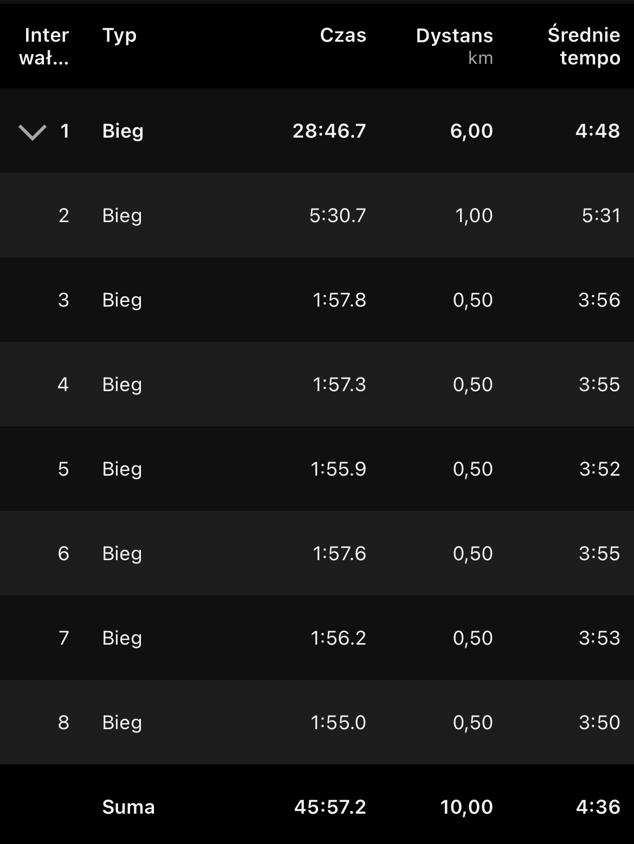Select interval 3 time 1:57.8
The height and width of the screenshot is (844, 634).
[339, 300]
